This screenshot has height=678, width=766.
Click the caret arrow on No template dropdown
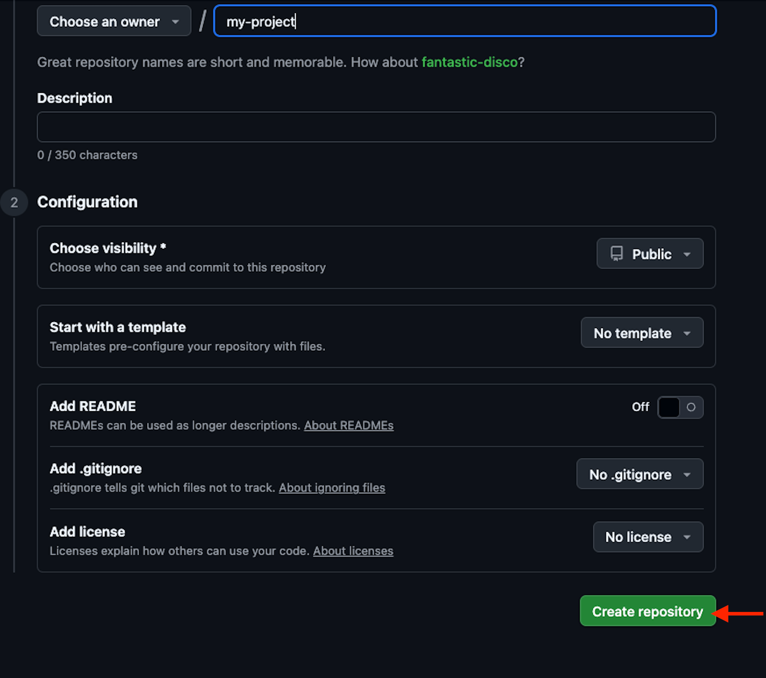[x=687, y=333]
